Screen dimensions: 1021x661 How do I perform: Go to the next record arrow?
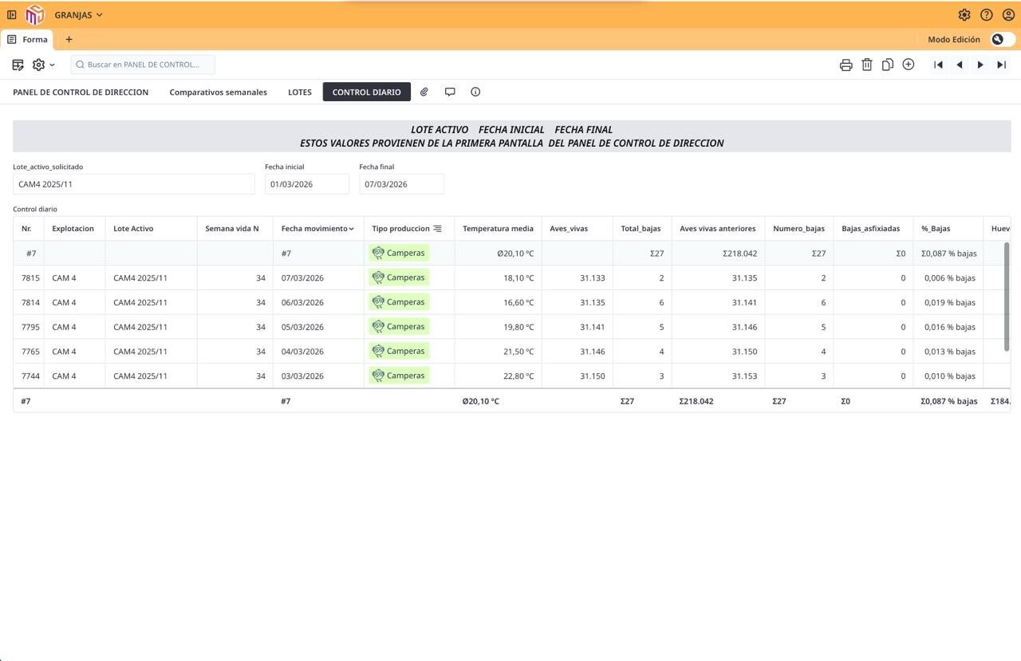(980, 65)
